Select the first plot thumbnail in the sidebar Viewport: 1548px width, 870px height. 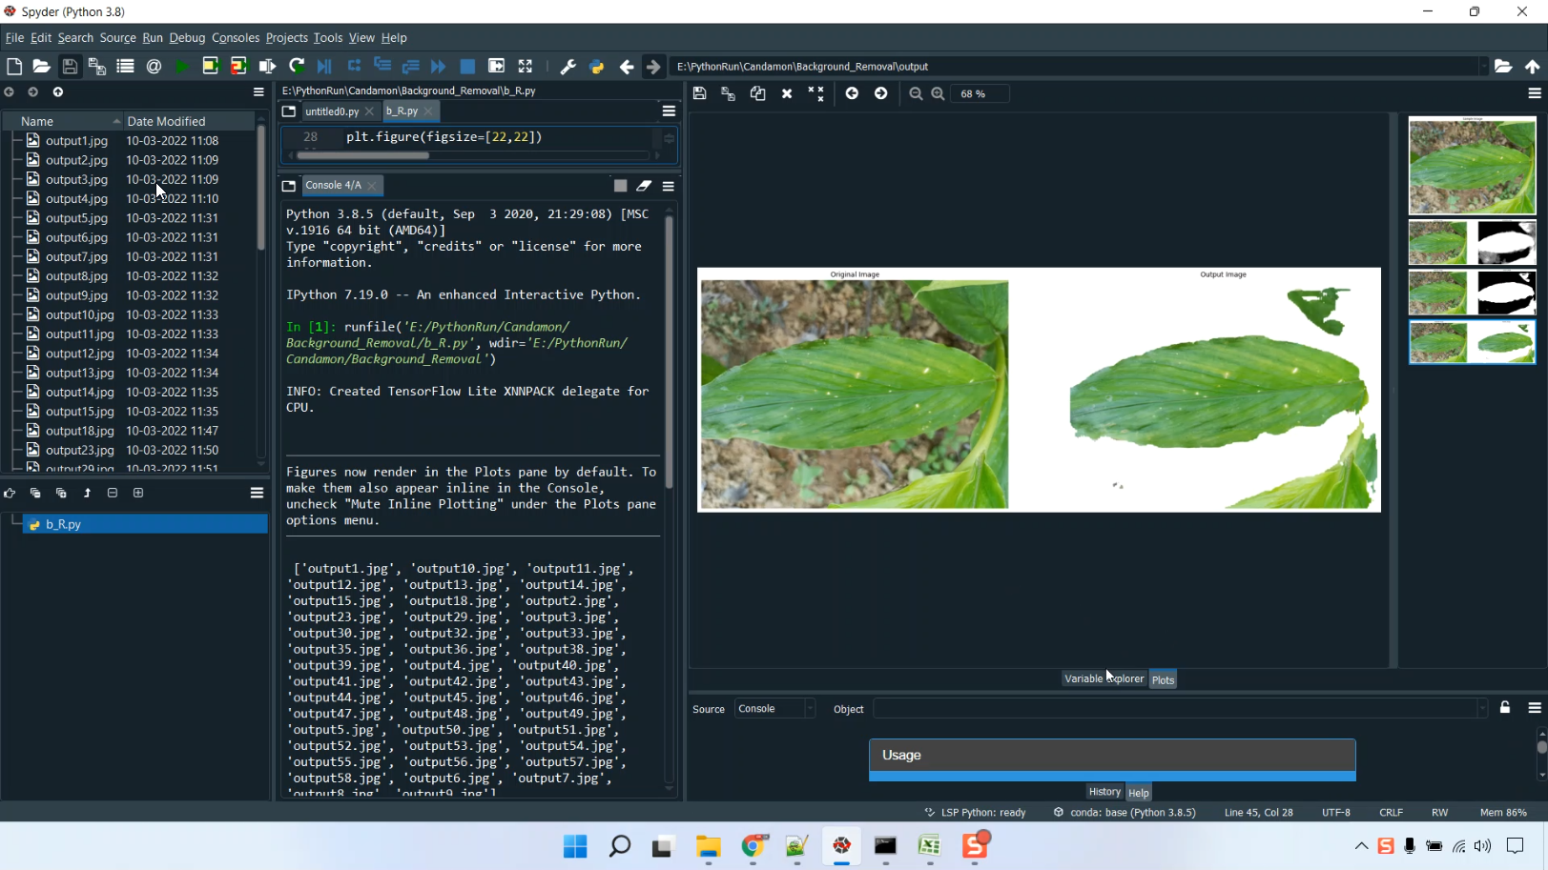pyautogui.click(x=1472, y=166)
